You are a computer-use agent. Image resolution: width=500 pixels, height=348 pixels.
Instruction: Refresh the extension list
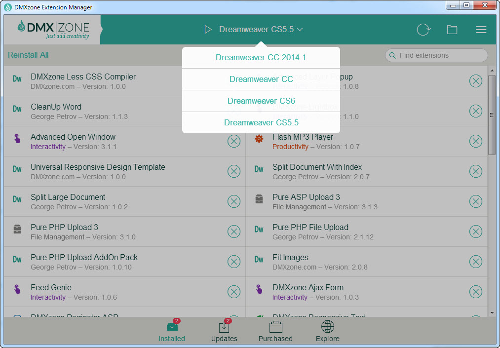tap(423, 30)
